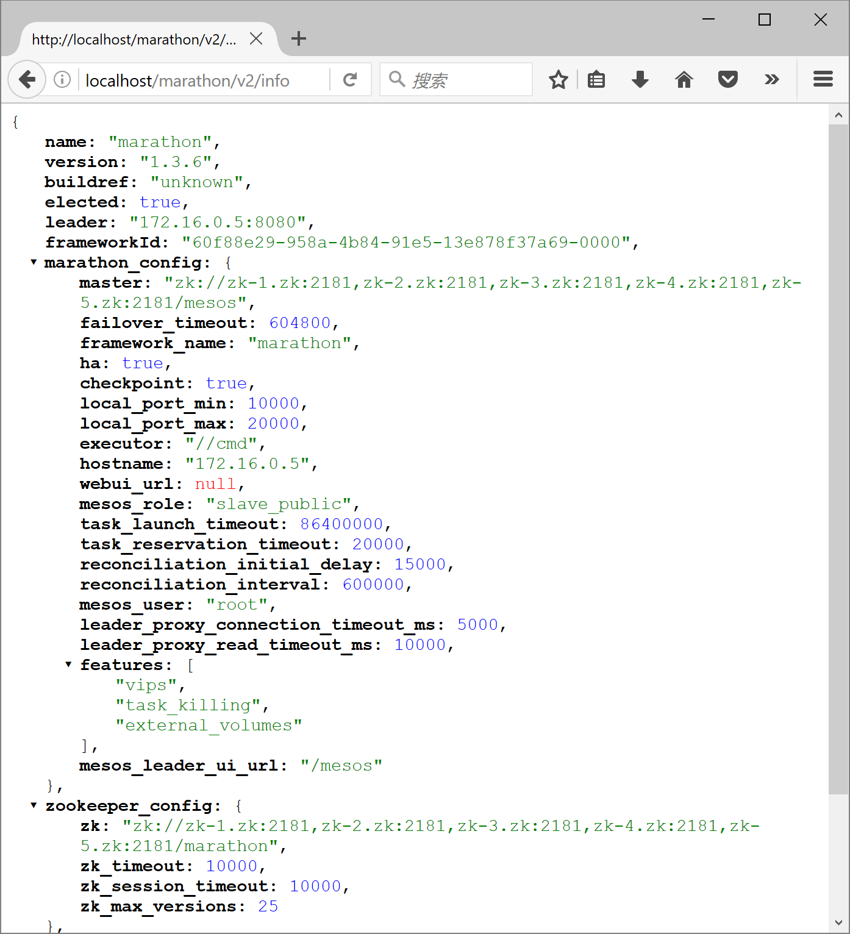Click the webui_url null value

[215, 483]
